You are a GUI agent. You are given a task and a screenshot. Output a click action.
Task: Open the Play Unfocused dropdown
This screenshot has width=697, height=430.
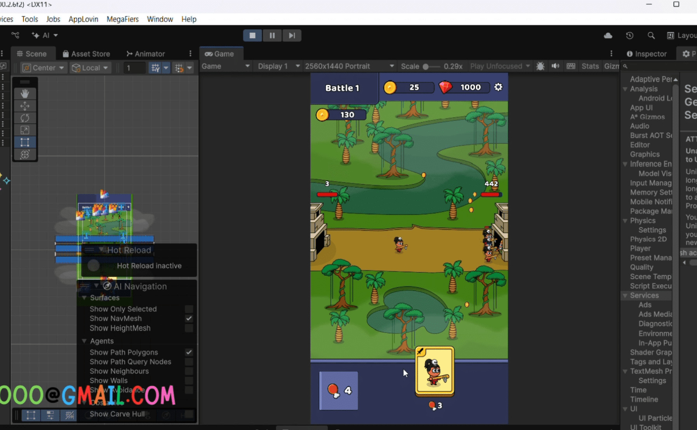(500, 66)
